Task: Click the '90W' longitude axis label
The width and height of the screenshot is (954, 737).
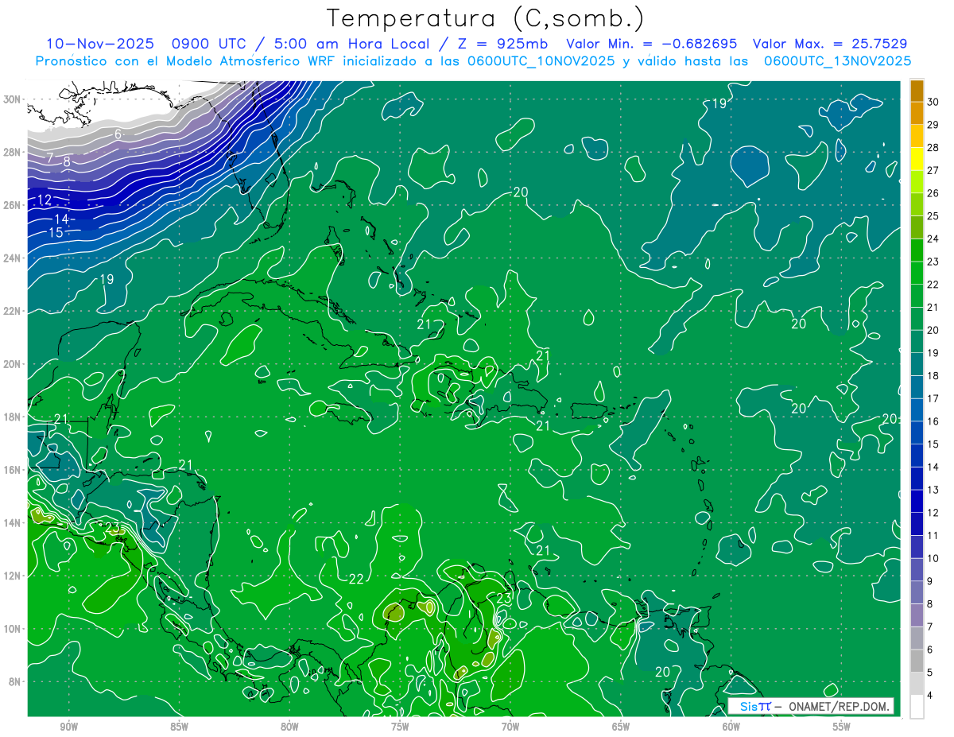Action: pyautogui.click(x=68, y=727)
